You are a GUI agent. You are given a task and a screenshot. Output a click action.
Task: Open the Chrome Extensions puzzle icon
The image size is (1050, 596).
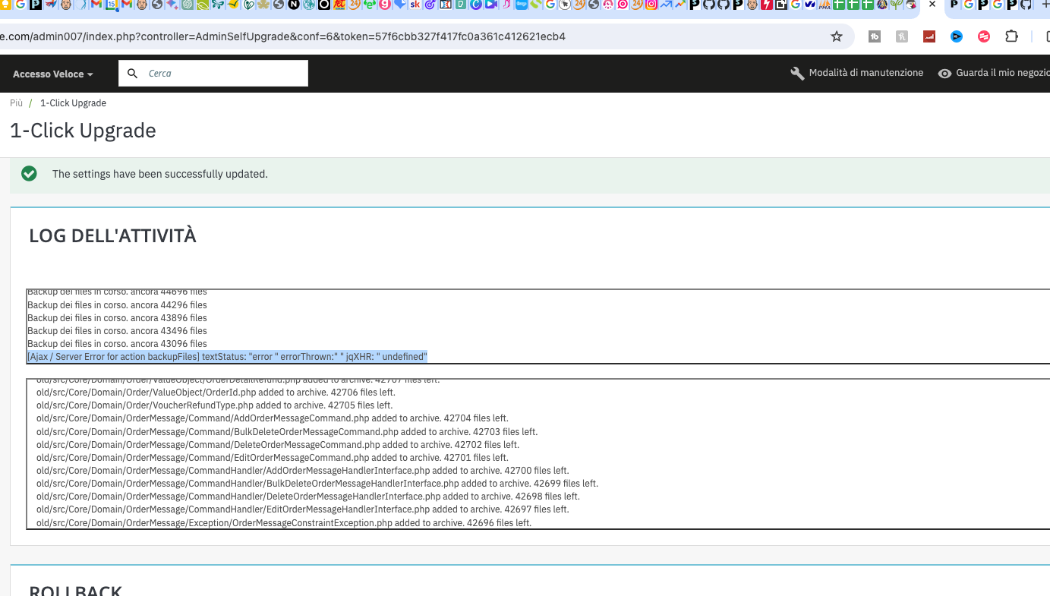[x=1011, y=36]
